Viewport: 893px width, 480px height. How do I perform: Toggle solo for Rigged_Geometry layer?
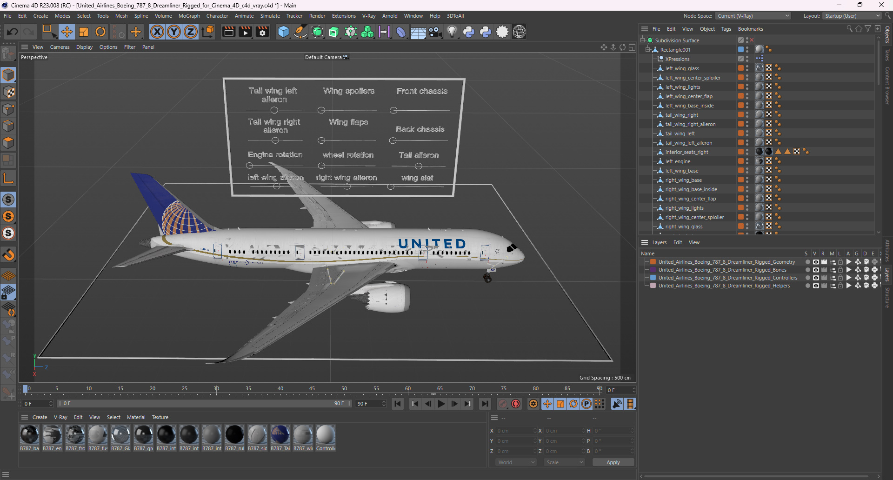point(807,262)
